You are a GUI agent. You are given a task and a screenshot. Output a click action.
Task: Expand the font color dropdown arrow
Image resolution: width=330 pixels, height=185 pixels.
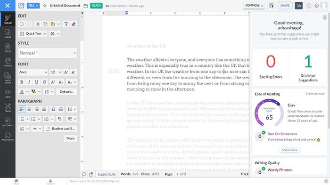point(27,92)
